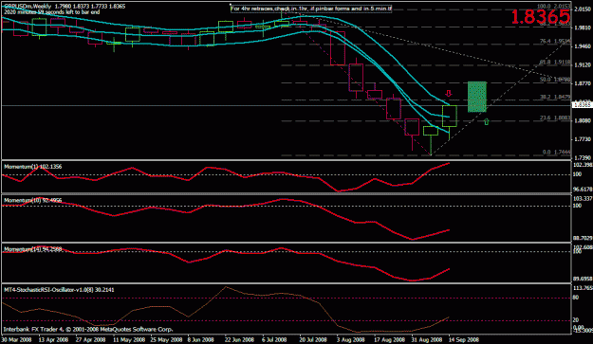Screen dimensions: 593x344
Task: Click the 88.7029 Momentum(10) scale value
Action: pos(583,238)
